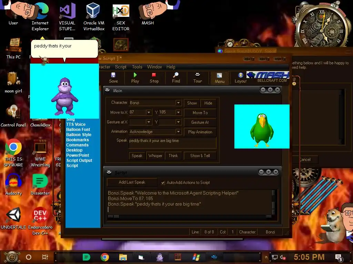This screenshot has height=264, width=353.
Task: Click the script horizontal scrollbar
Action: [x=189, y=217]
